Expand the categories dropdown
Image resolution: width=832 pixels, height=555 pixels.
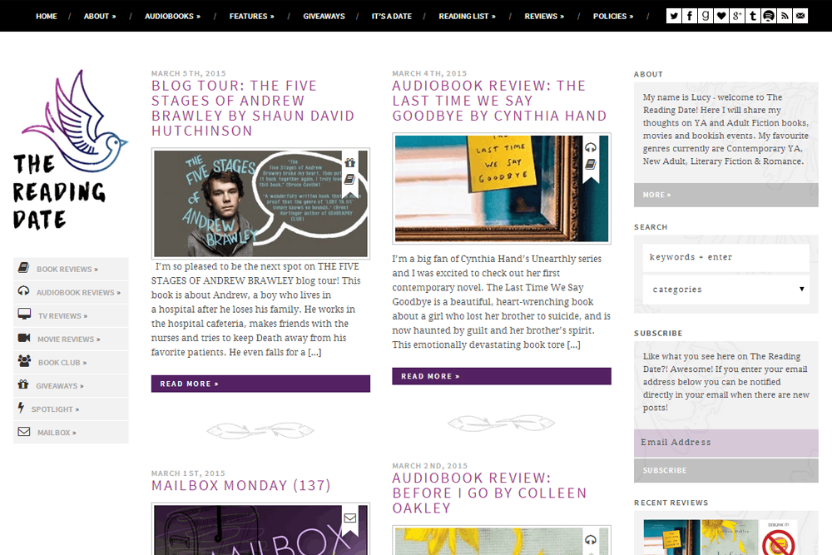pyautogui.click(x=726, y=290)
